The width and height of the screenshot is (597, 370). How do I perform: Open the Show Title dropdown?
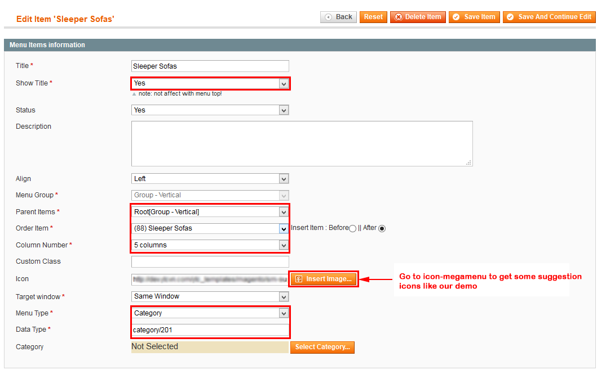210,83
